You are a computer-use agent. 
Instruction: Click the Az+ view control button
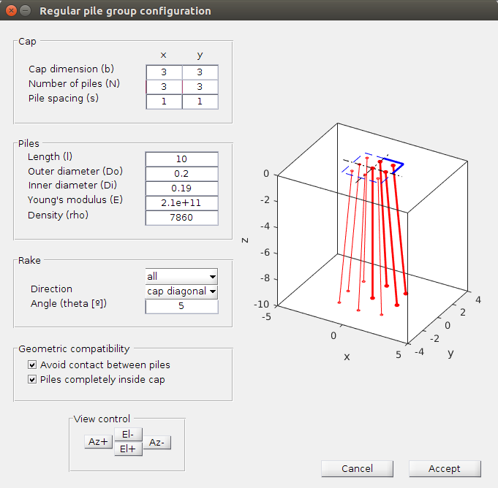99,442
